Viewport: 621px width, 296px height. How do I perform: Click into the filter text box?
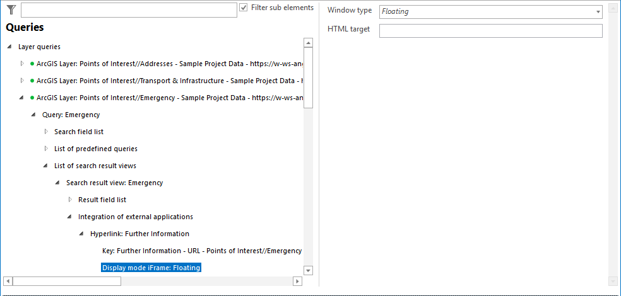pos(129,10)
